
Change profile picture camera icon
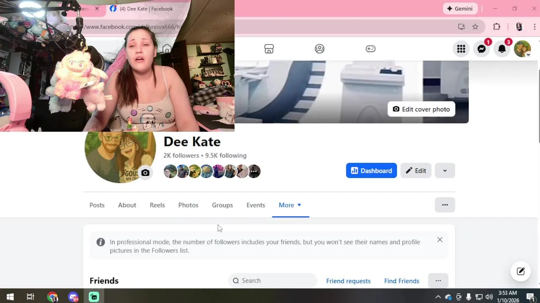click(145, 173)
